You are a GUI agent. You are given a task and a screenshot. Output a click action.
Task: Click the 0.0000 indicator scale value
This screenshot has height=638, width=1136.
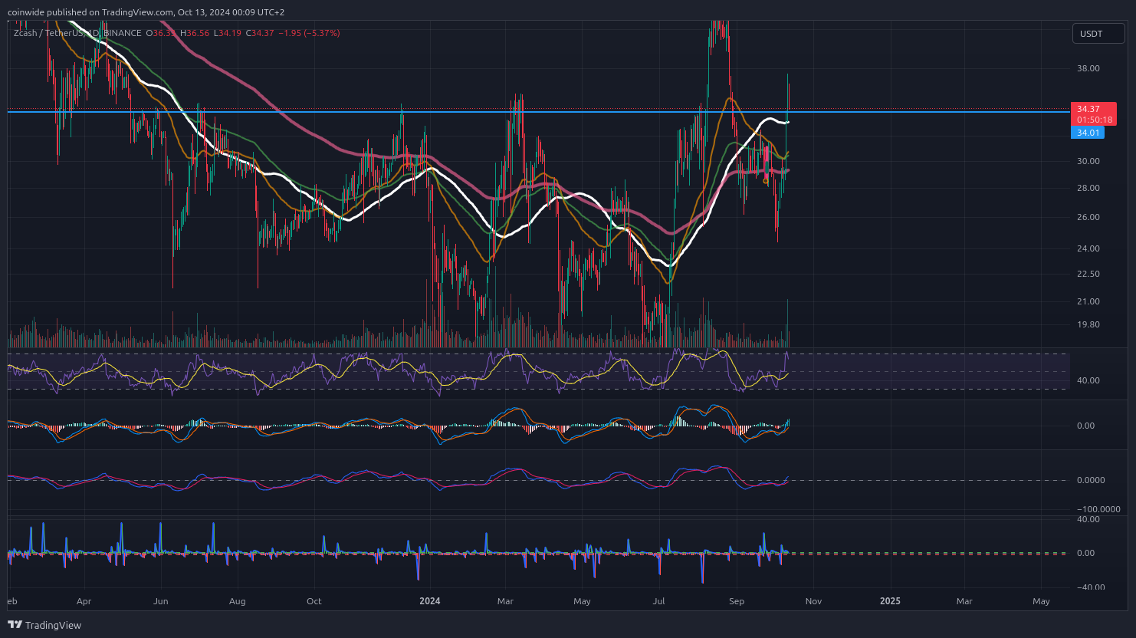(x=1091, y=480)
